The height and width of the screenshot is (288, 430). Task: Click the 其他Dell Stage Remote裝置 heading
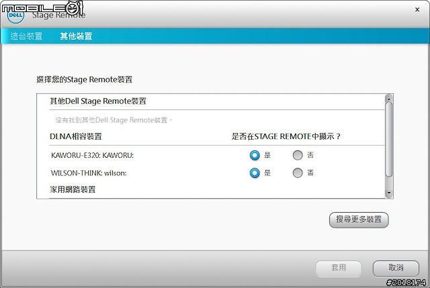pyautogui.click(x=98, y=101)
